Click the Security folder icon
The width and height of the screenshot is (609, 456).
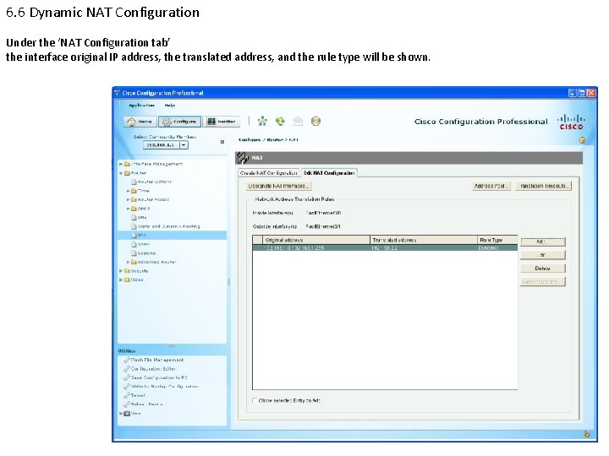pos(127,271)
